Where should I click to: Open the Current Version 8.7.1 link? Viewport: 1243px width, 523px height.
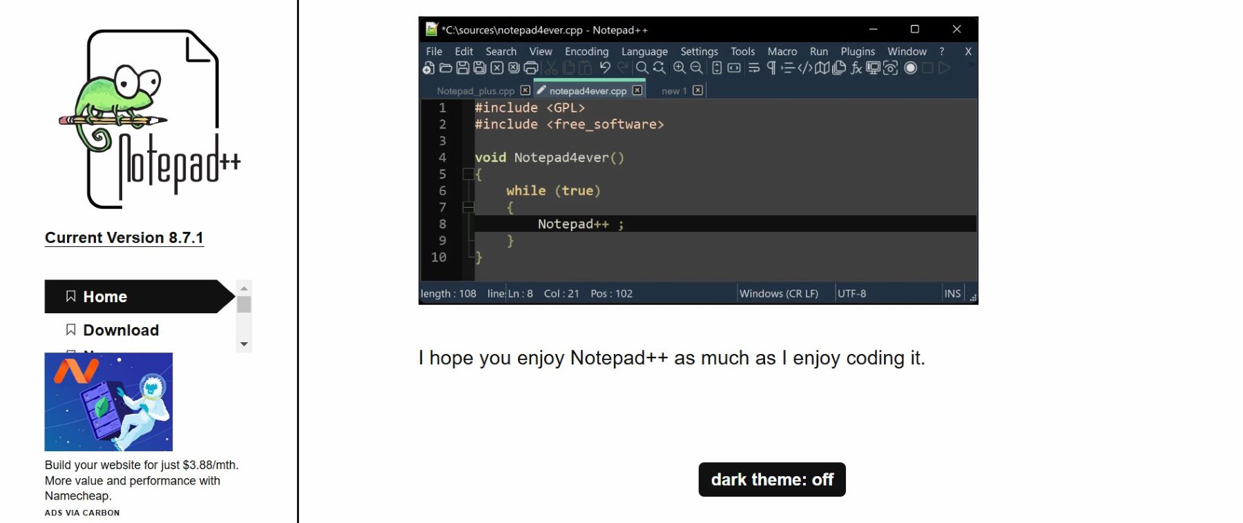click(124, 238)
